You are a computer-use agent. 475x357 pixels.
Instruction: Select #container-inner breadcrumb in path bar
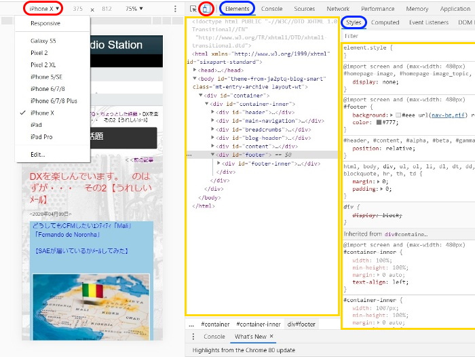[259, 324]
